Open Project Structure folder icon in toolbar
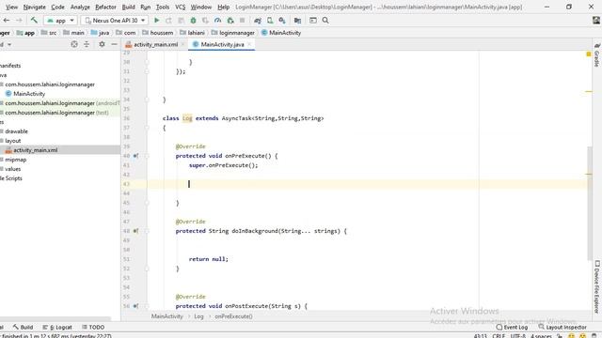The height and width of the screenshot is (338, 602). [297, 21]
